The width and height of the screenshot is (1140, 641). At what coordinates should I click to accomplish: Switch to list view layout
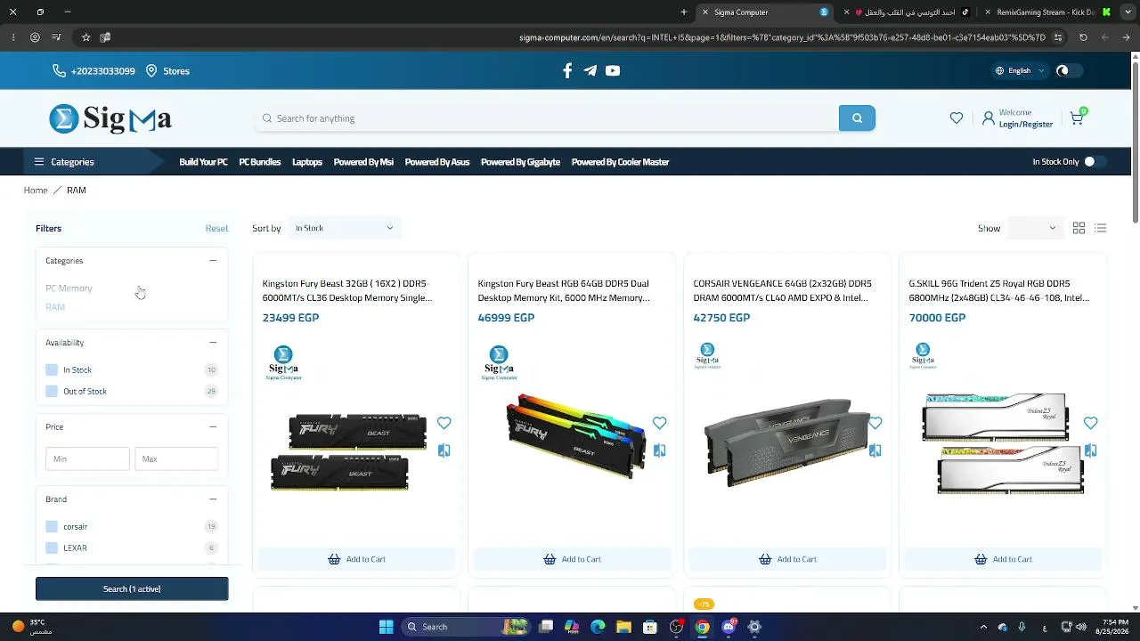(1101, 229)
